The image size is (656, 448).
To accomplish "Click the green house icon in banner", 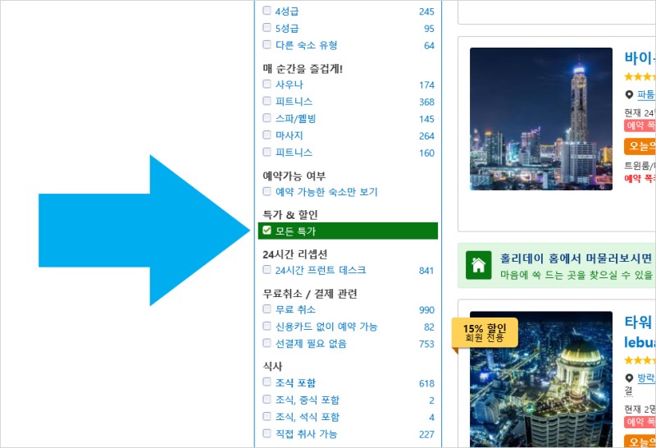I will [x=478, y=266].
